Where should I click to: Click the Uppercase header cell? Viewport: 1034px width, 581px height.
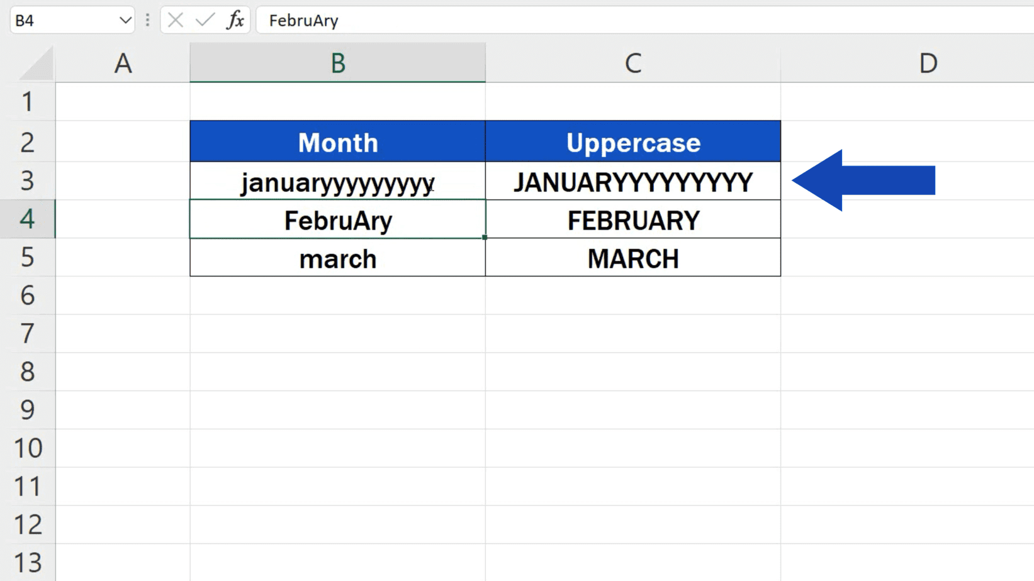tap(632, 142)
